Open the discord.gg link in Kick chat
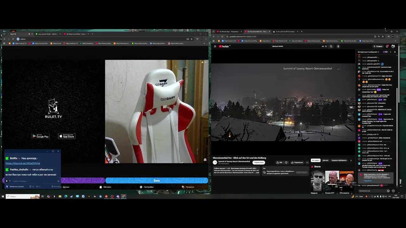Image resolution: width=406 pixels, height=228 pixels. [x=23, y=163]
